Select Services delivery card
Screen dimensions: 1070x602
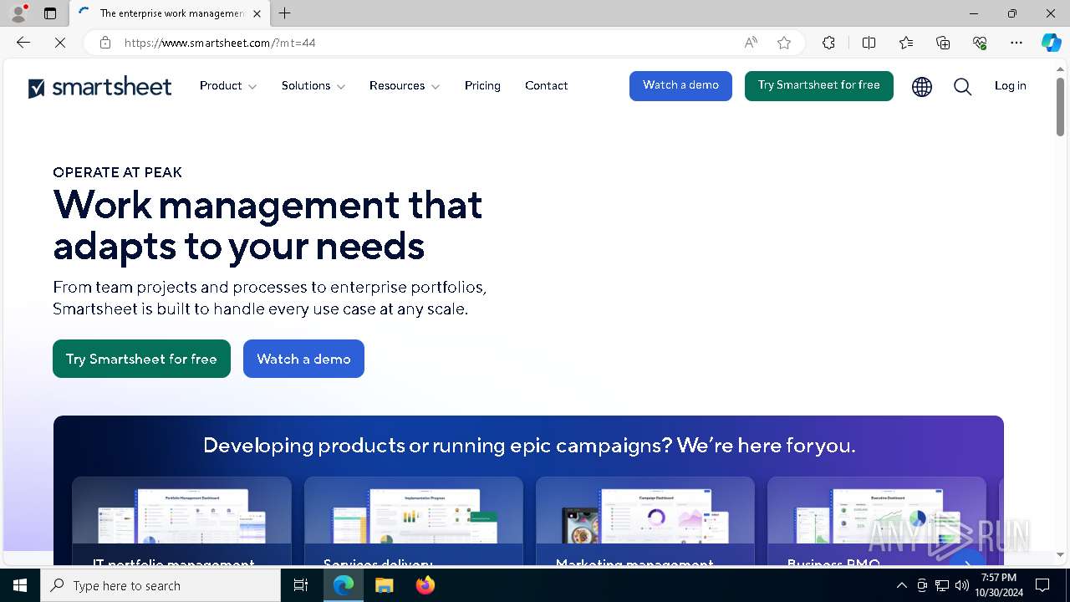(x=414, y=523)
